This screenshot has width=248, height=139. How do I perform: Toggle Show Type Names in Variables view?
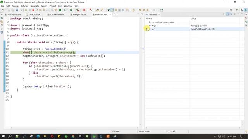(x=224, y=14)
